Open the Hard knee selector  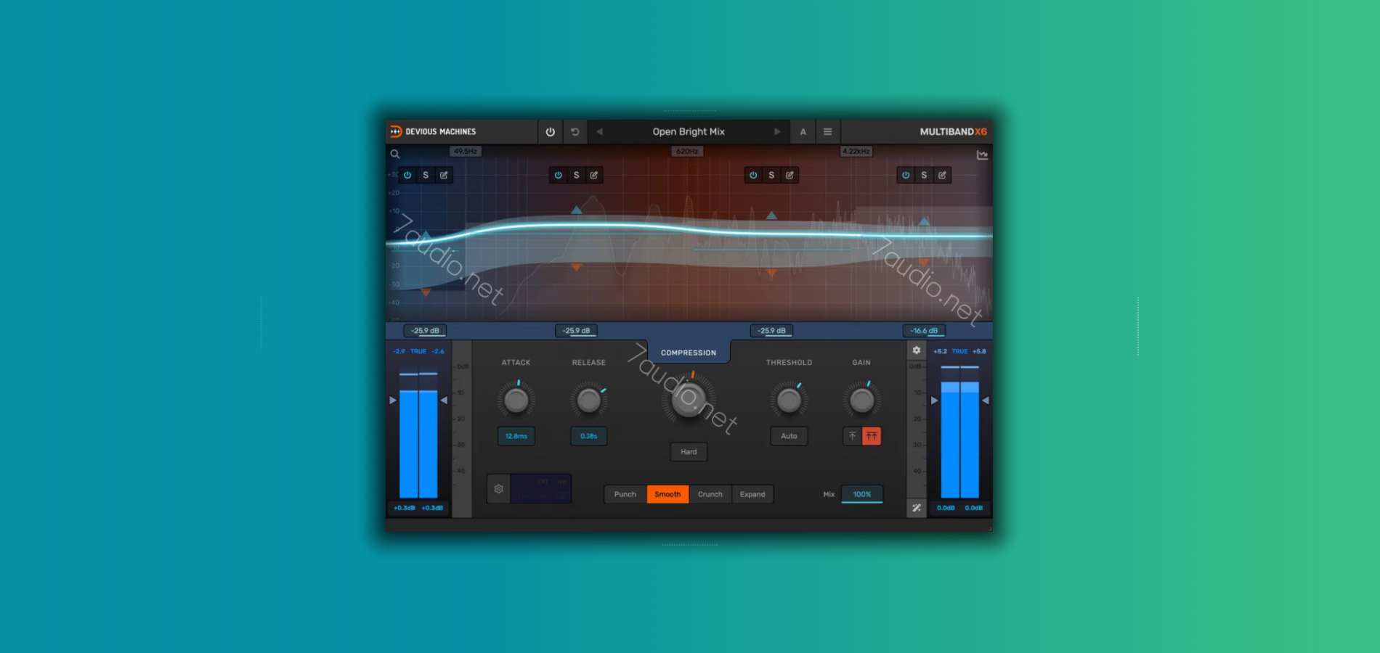click(x=689, y=452)
